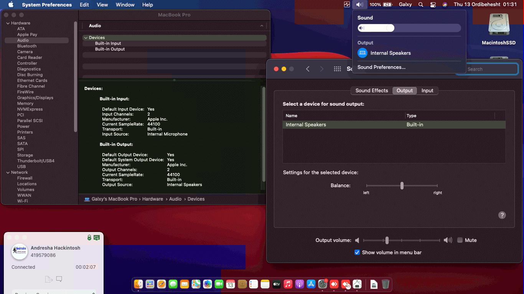Launch Safari from the Dock
The image size is (524, 294).
click(161, 284)
